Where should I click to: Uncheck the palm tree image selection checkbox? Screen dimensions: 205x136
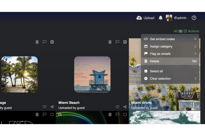(x=52, y=42)
